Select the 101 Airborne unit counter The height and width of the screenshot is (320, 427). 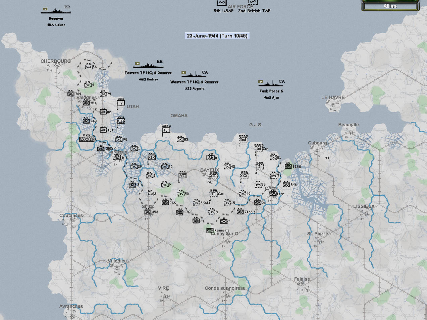tap(103, 130)
